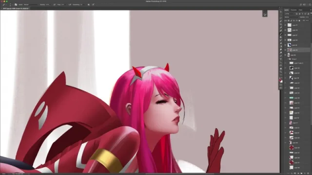Open brush settings panel from options bar
Screen dimensions: 312x175
coord(16,4)
